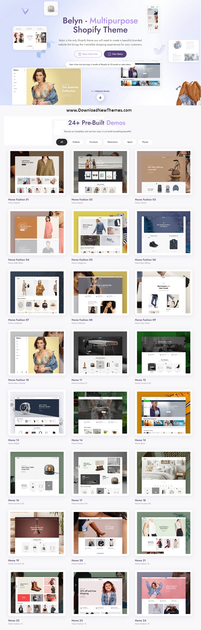Image resolution: width=201 pixels, height=630 pixels.
Task: Open Home Fashion 05 demo thumbnail
Action: click(x=100, y=232)
